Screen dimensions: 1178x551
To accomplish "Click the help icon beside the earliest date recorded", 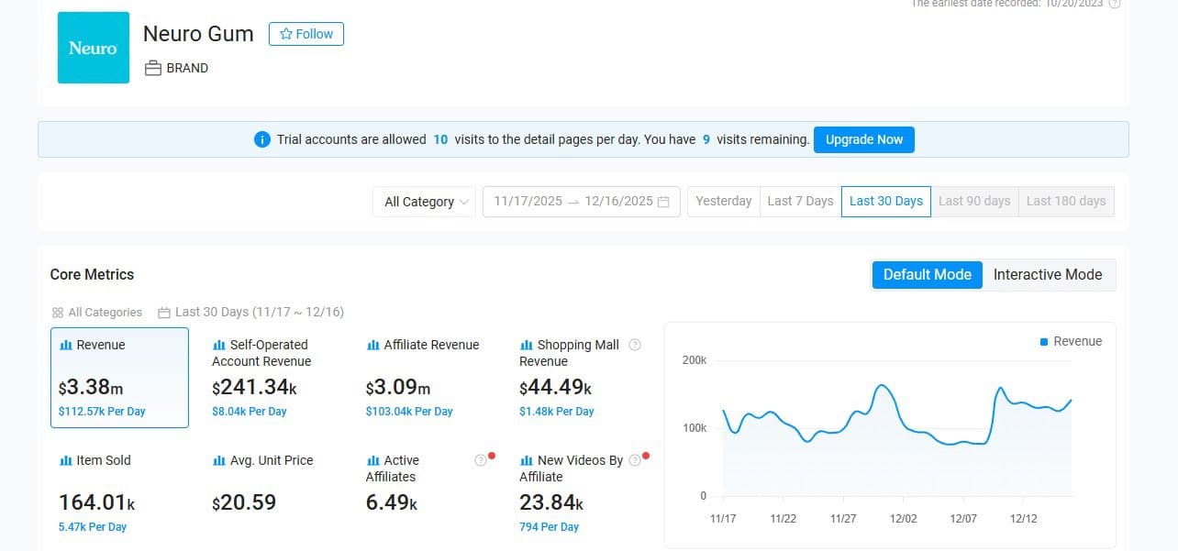I will pyautogui.click(x=1115, y=4).
